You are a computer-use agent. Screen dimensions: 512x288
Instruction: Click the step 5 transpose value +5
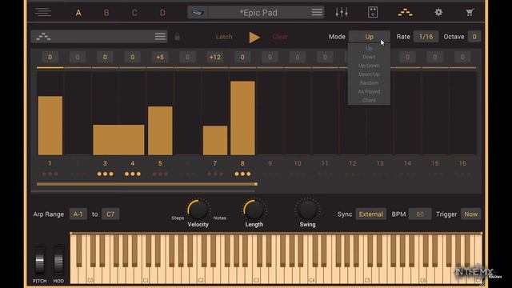point(160,57)
